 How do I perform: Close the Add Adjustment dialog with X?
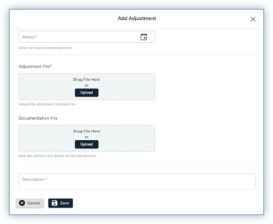coord(253,19)
